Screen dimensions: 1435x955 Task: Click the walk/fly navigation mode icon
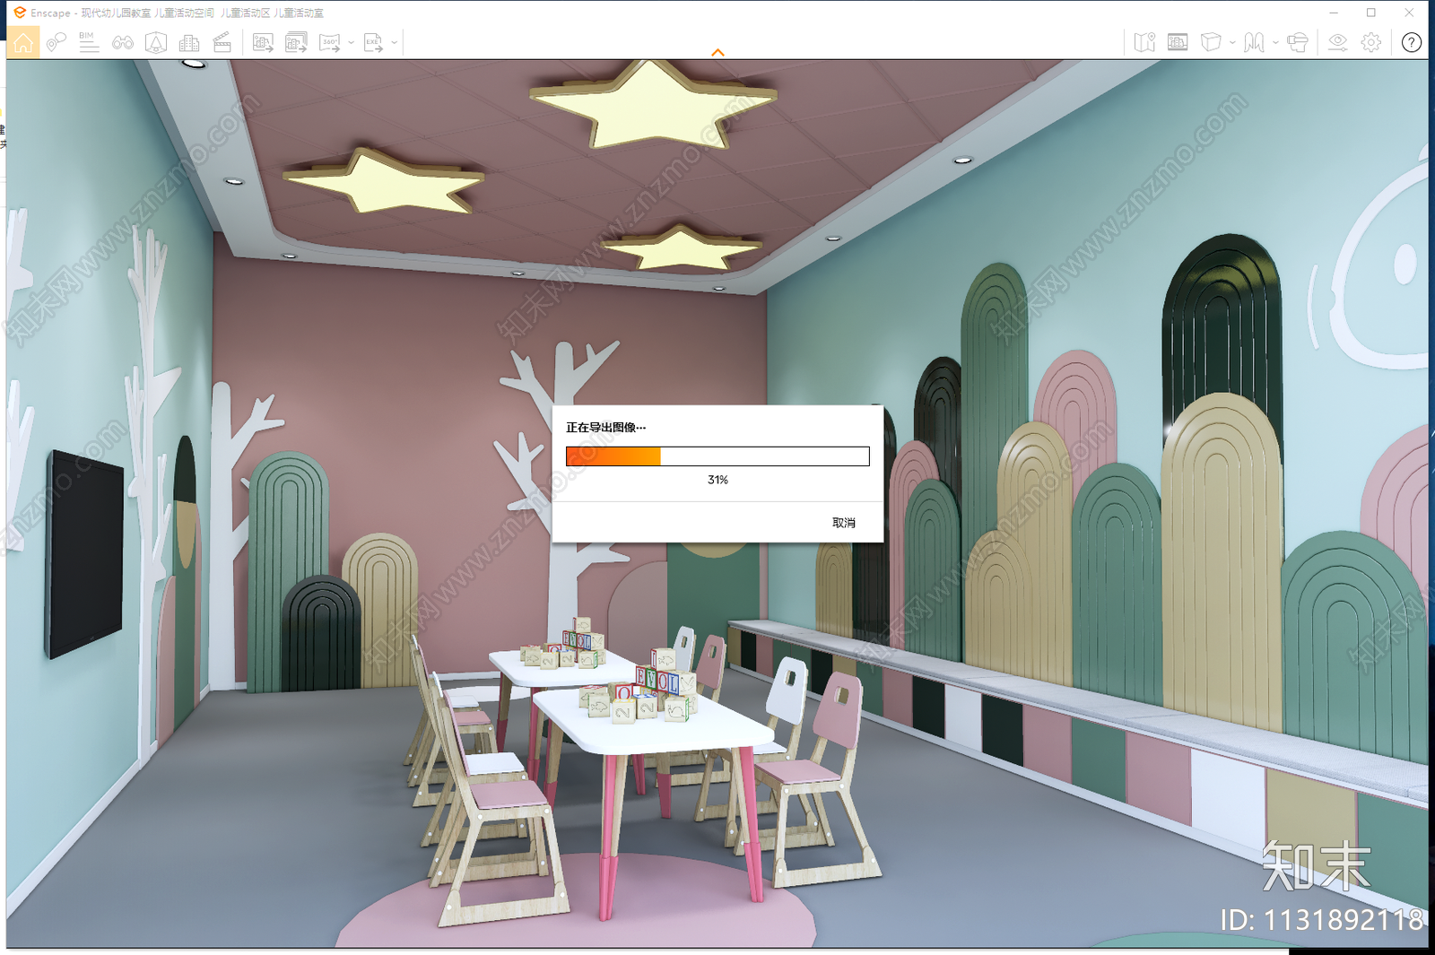coord(1254,42)
